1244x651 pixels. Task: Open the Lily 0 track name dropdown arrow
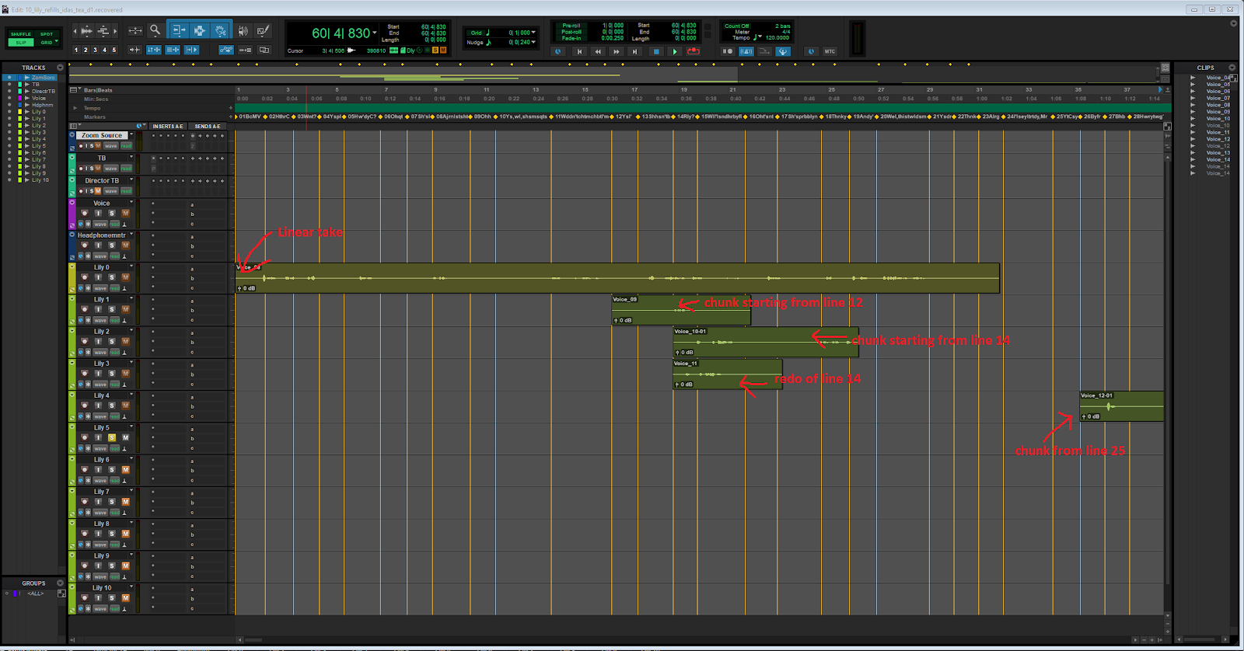pos(131,266)
